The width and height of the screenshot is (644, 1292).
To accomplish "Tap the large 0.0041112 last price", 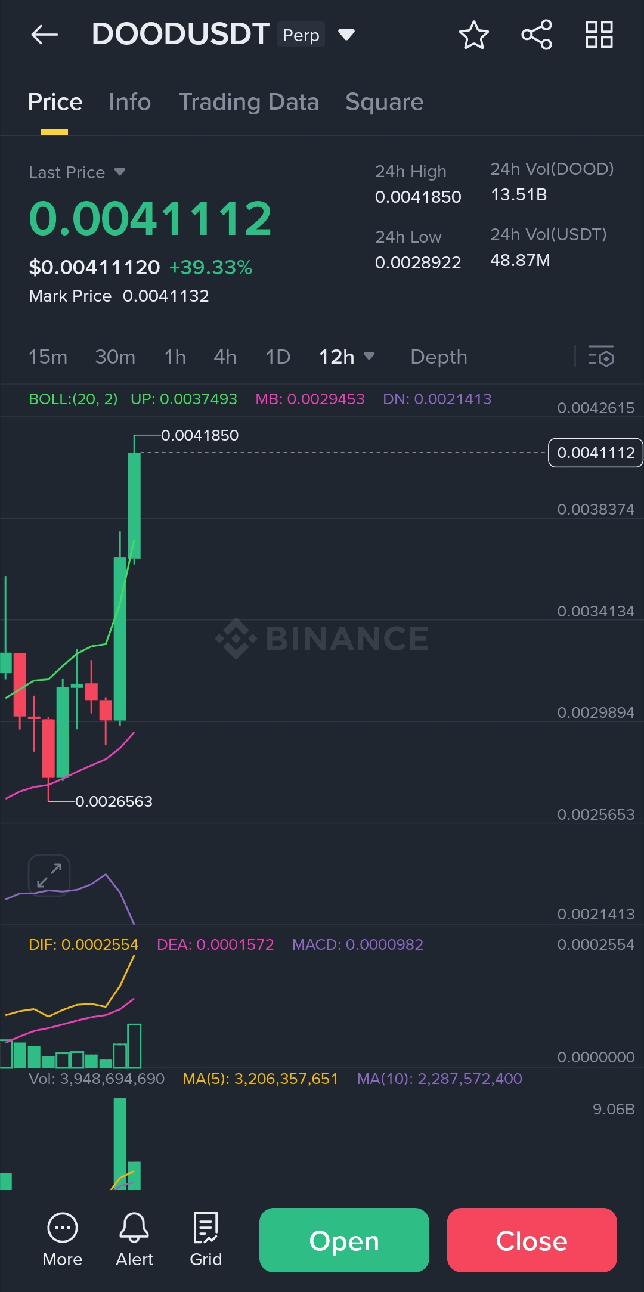I will (150, 218).
